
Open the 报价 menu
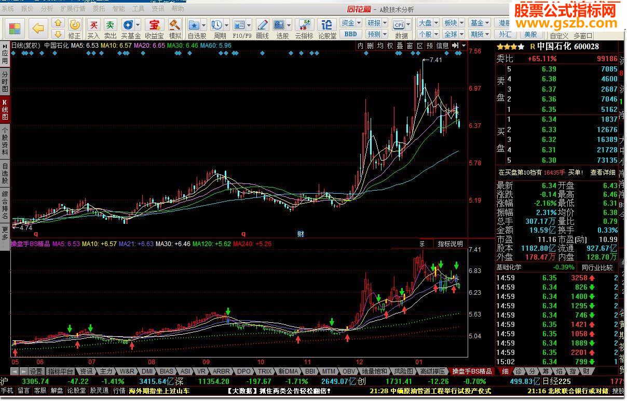(x=27, y=9)
